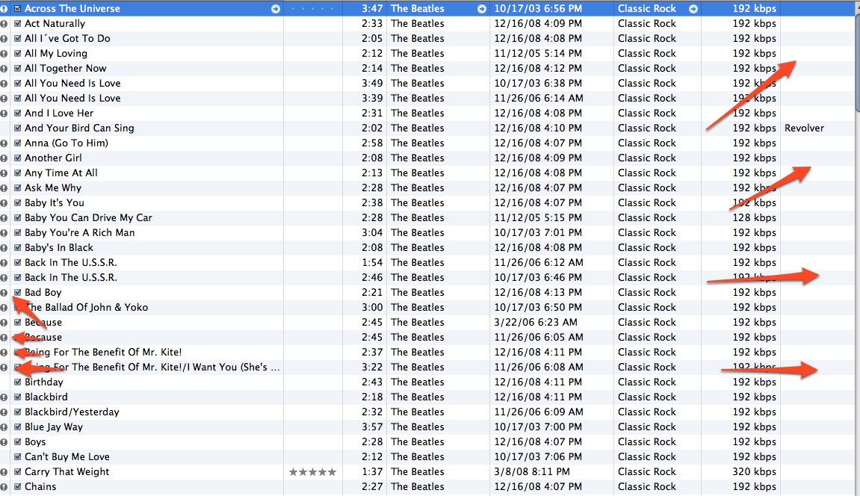Toggle the Chains track checkbox

pyautogui.click(x=17, y=487)
